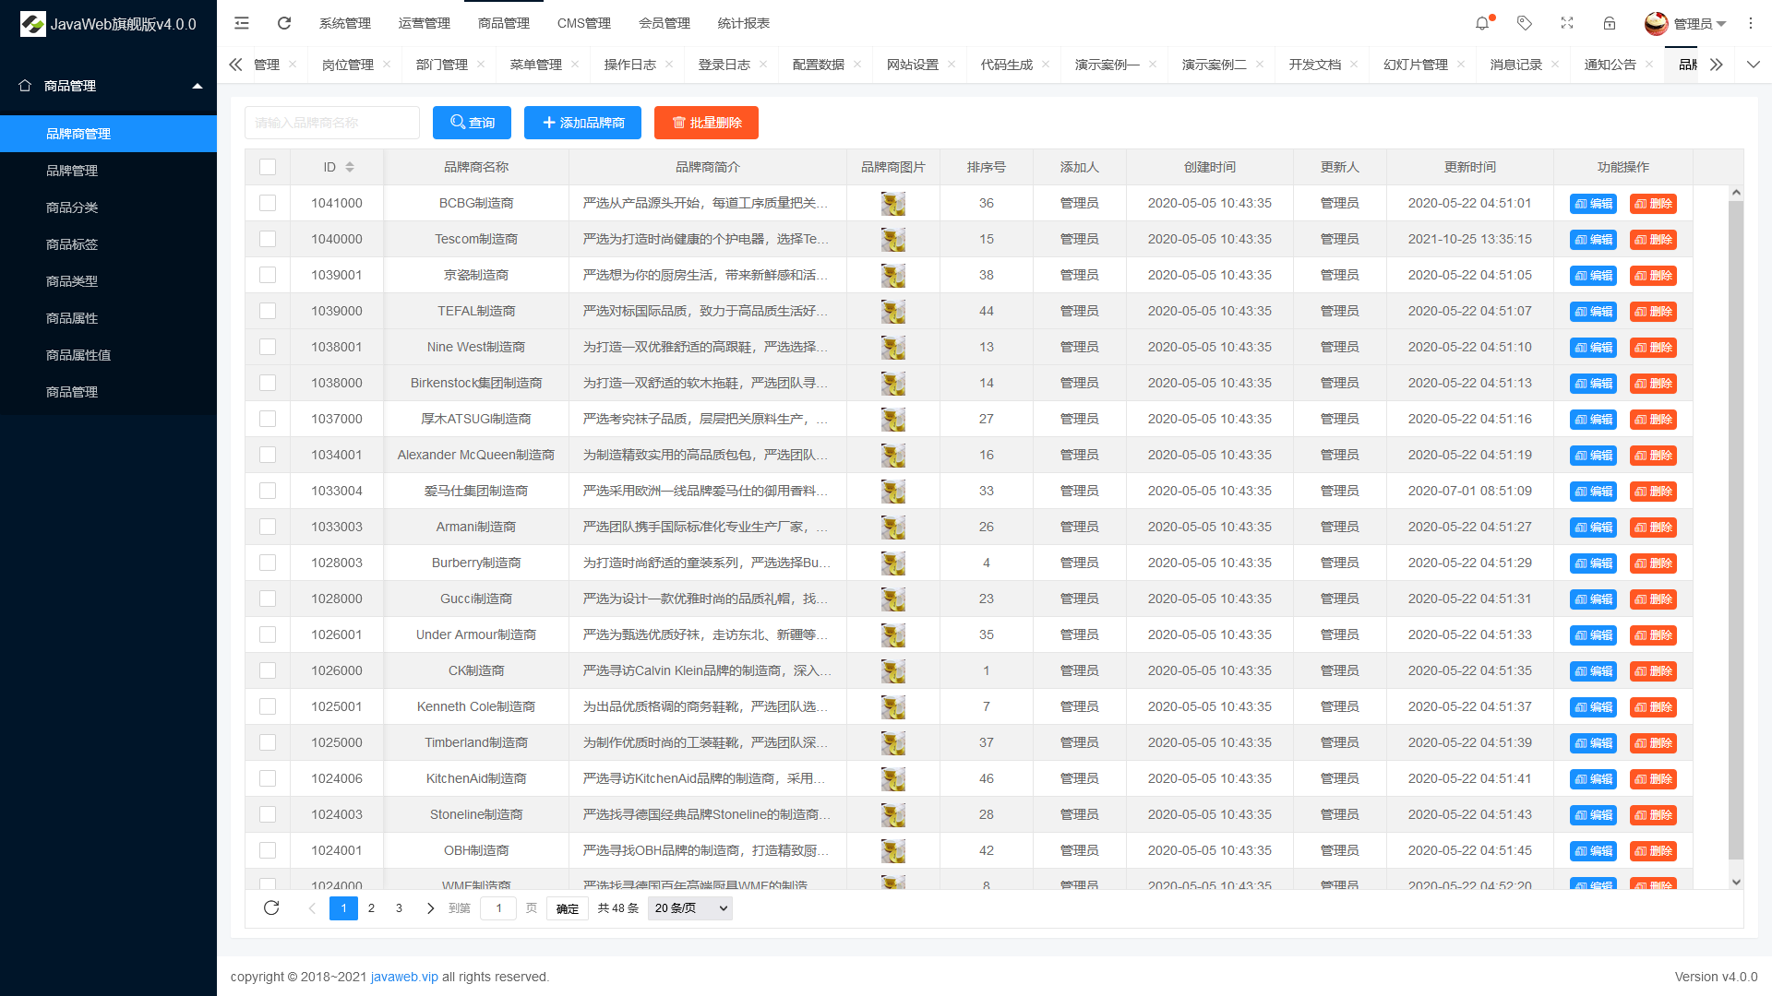The image size is (1772, 996).
Task: Close the 开发文档 tab
Action: coord(1354,65)
